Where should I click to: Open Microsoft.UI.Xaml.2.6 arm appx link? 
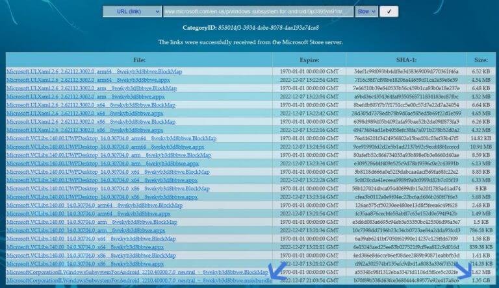(86, 96)
